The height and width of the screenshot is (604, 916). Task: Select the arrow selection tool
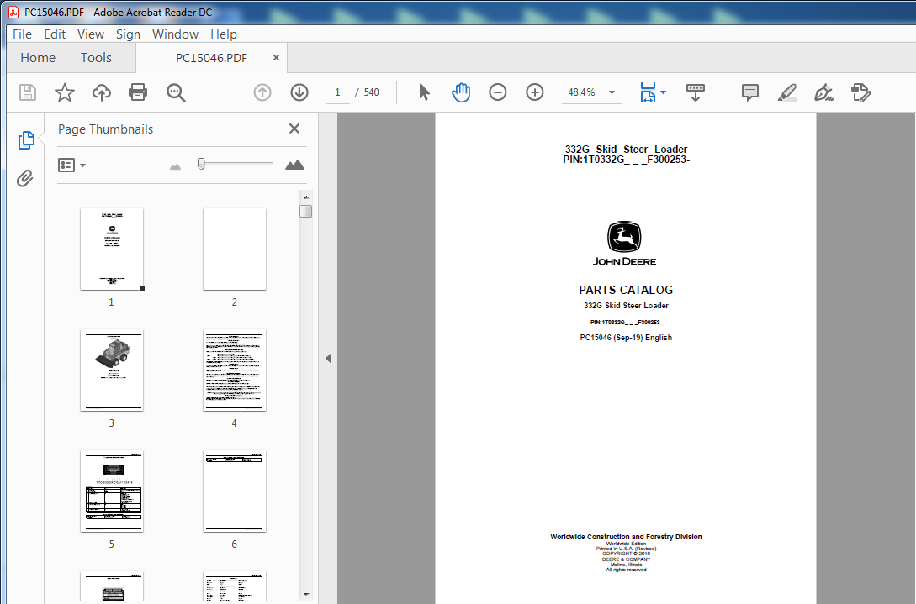424,92
